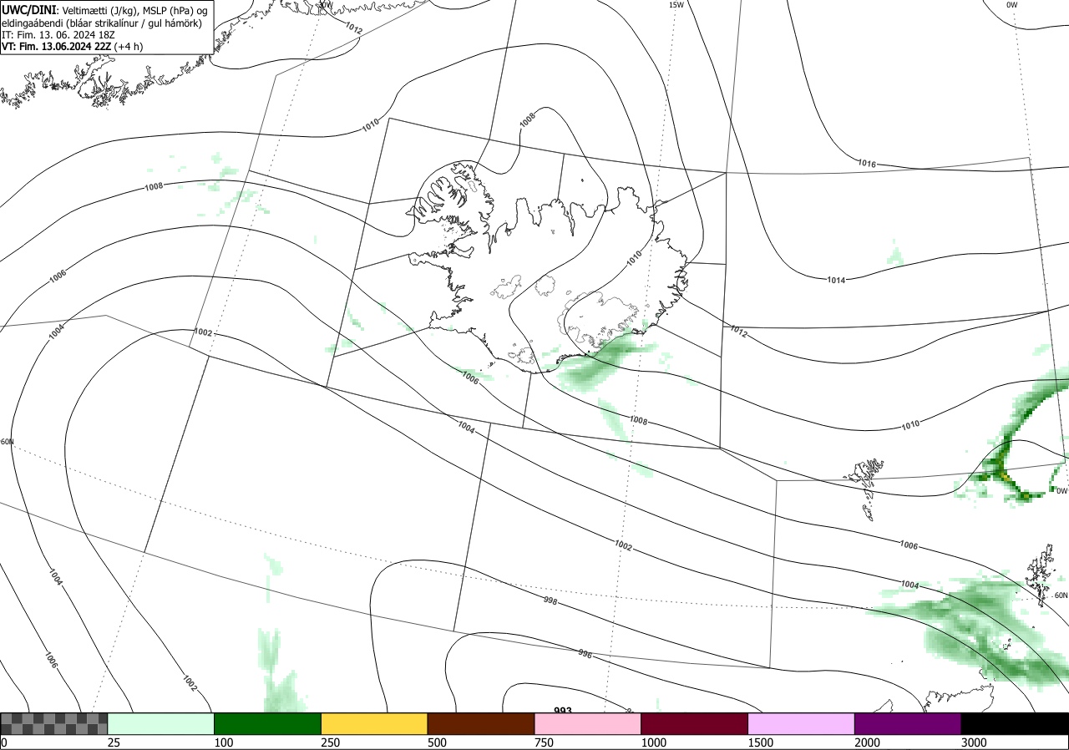Click the 'VT: Fim. 13.06.2024 22Z (+4 h)' line
Image resolution: width=1069 pixels, height=750 pixels.
[x=72, y=47]
